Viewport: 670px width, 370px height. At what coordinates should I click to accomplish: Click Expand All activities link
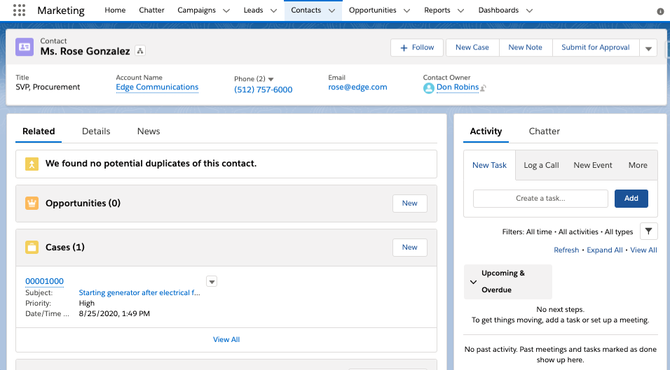pos(605,250)
